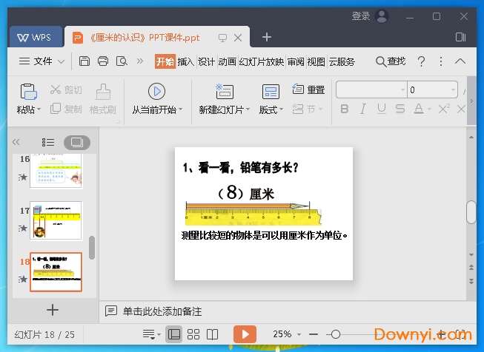Select slide 18 thumbnail

pos(56,272)
